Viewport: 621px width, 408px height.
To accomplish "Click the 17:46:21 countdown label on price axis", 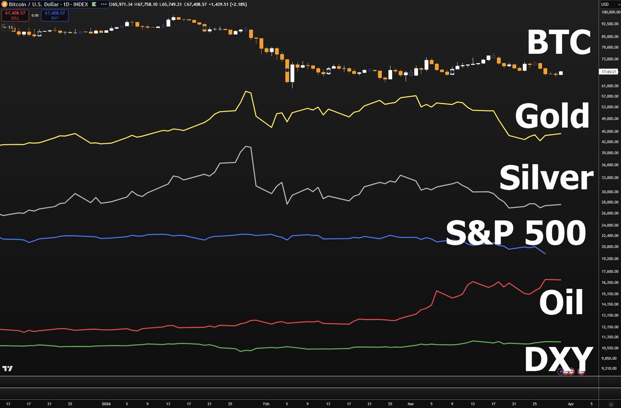I will (609, 72).
